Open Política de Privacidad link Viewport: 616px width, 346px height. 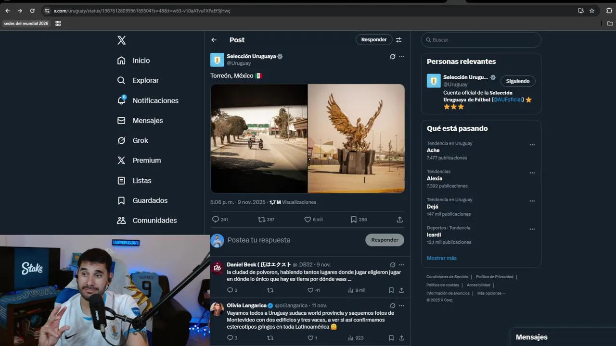point(494,277)
